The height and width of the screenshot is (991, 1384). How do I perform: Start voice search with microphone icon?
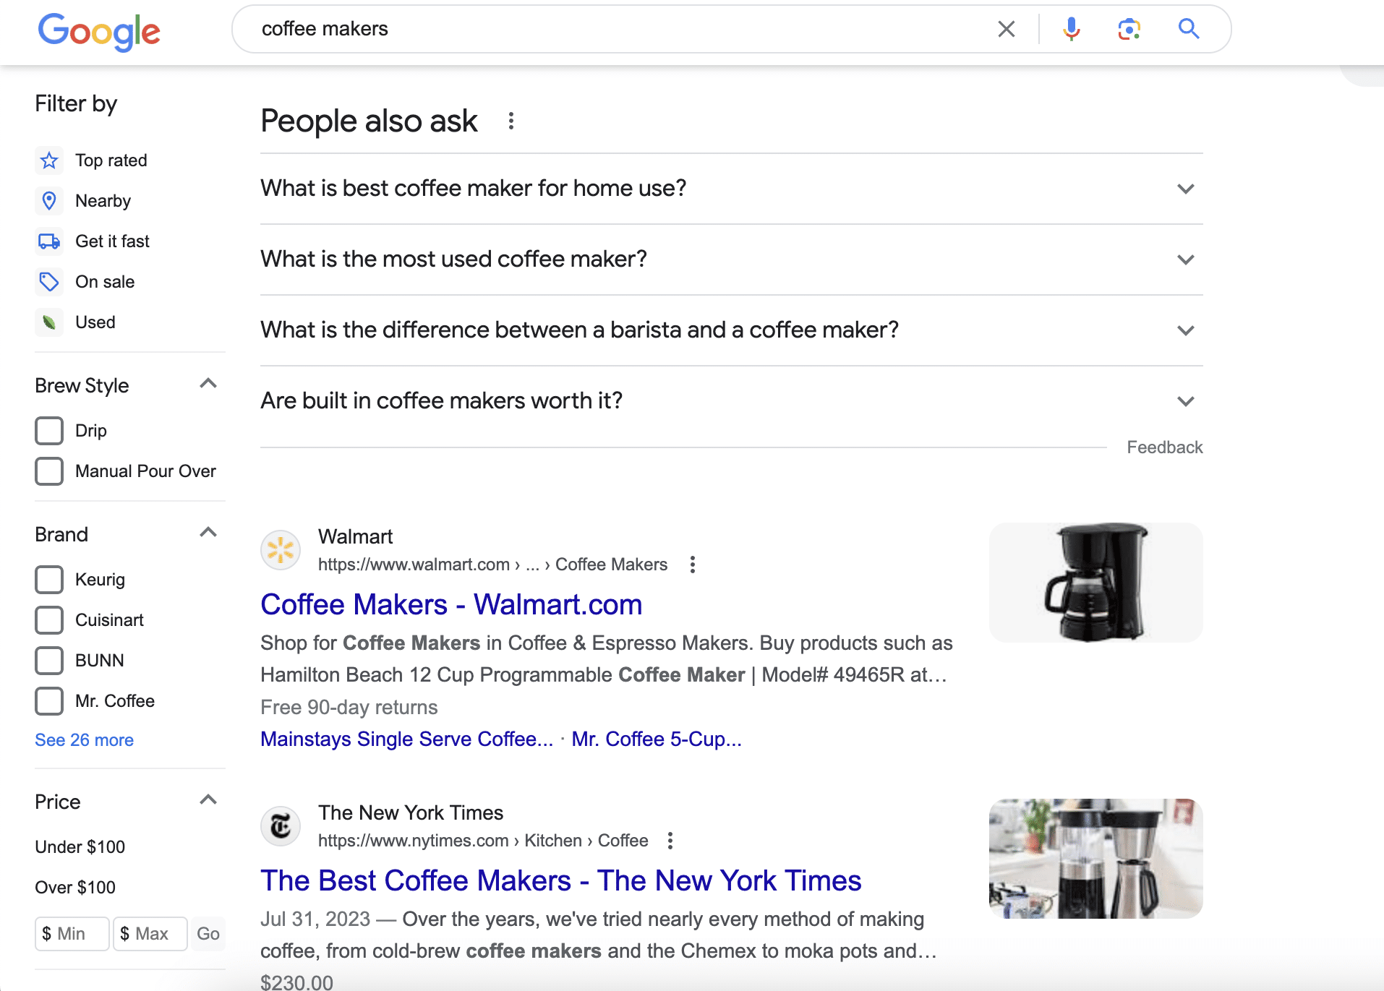[x=1071, y=29]
